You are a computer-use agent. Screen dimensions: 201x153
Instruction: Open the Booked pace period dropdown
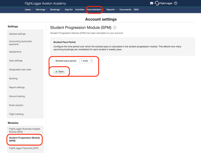(86, 61)
